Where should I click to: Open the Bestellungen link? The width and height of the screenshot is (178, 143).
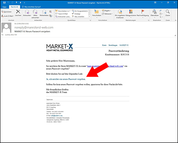[x=113, y=45]
